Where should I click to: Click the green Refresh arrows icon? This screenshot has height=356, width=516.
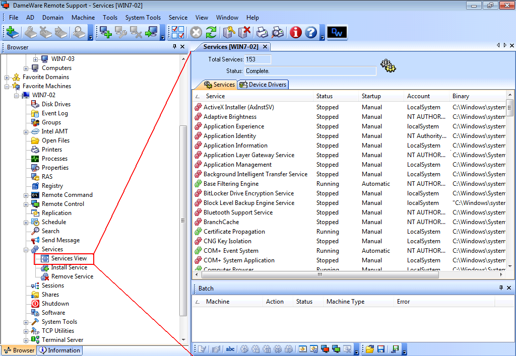tap(211, 32)
